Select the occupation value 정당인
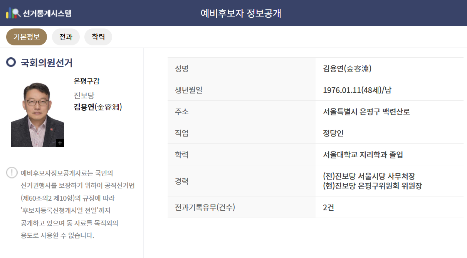This screenshot has width=467, height=258. (x=333, y=133)
